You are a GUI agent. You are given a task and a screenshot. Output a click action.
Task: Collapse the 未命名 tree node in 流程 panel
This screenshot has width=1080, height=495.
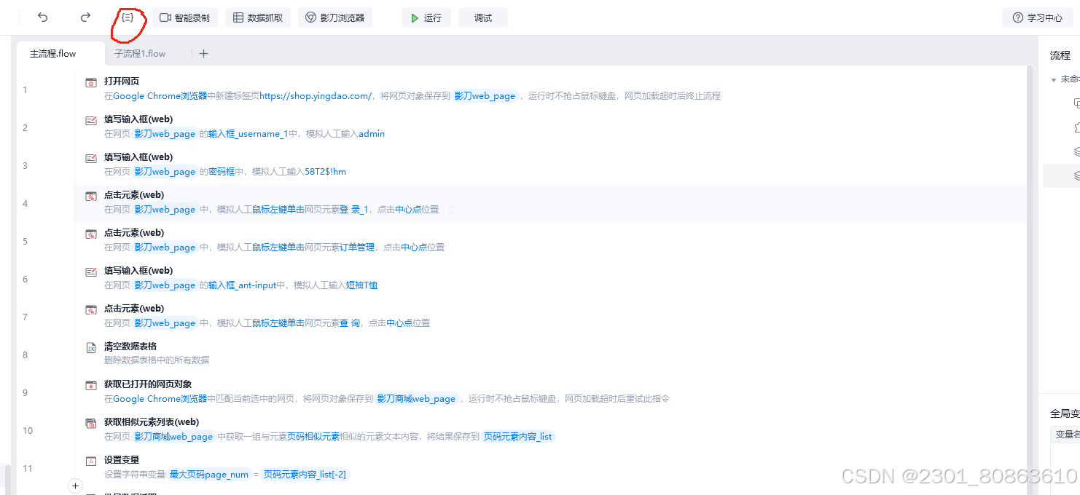pos(1054,79)
